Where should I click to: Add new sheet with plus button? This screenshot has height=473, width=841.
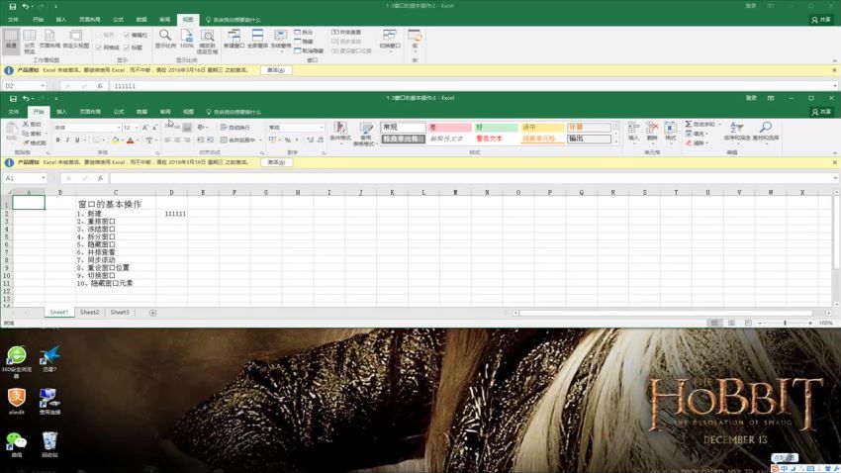(152, 313)
